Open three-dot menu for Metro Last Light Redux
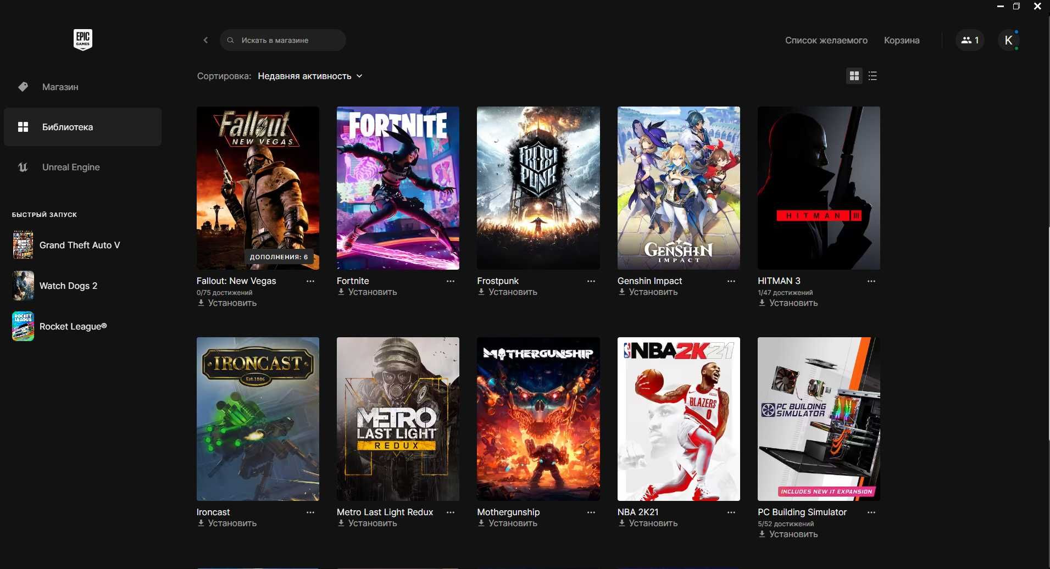 point(451,512)
